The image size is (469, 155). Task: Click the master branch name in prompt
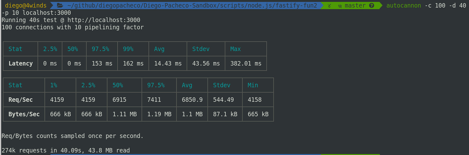click(x=355, y=6)
